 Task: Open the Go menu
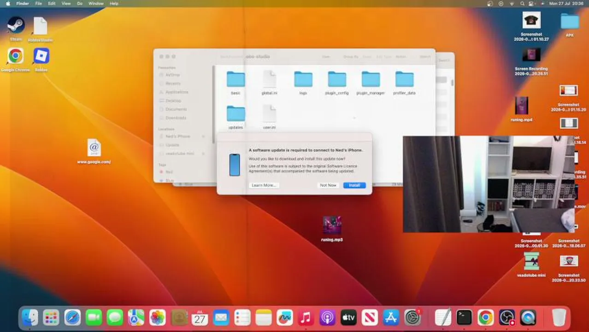click(80, 3)
